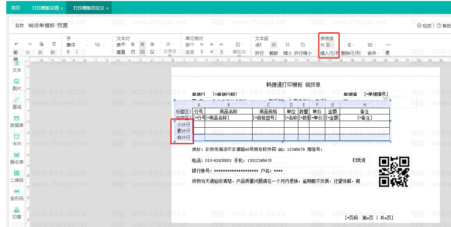Image resolution: width=451 pixels, height=227 pixels.
Task: Open the 视频 video link
Action: (424, 26)
